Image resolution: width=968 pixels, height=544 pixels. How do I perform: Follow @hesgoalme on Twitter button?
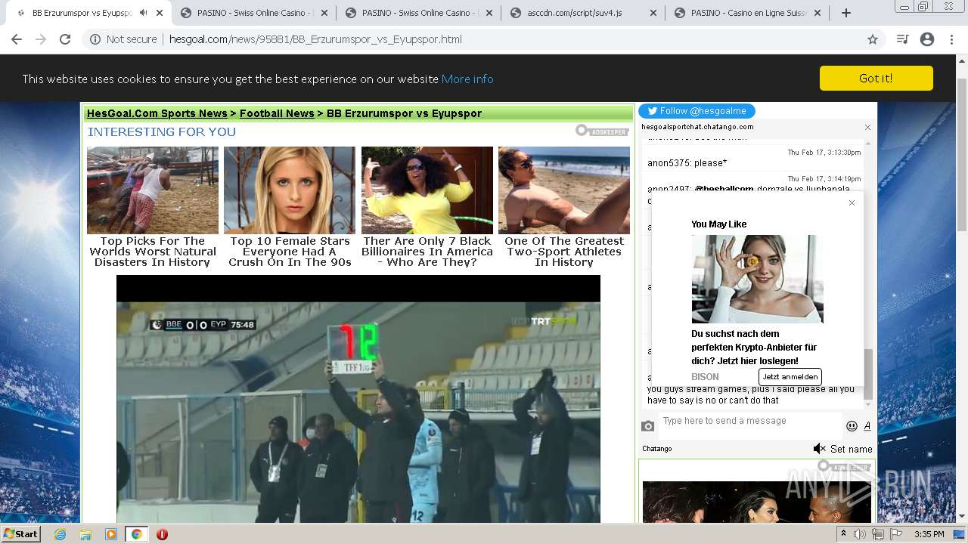[697, 111]
